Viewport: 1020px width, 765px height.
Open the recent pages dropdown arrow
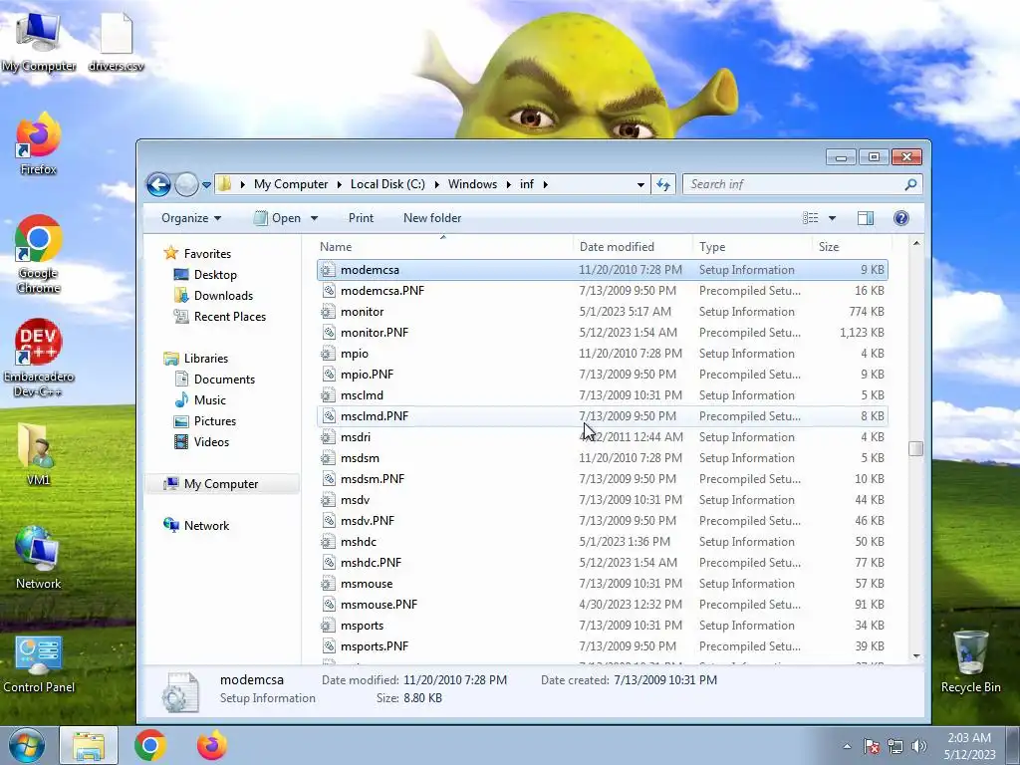coord(206,184)
